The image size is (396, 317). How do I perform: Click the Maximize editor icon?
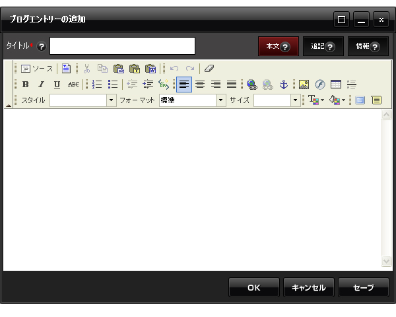(x=360, y=100)
